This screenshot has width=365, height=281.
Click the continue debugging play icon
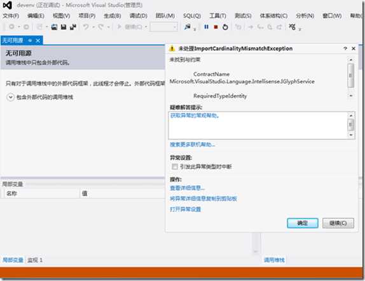[x=119, y=27]
